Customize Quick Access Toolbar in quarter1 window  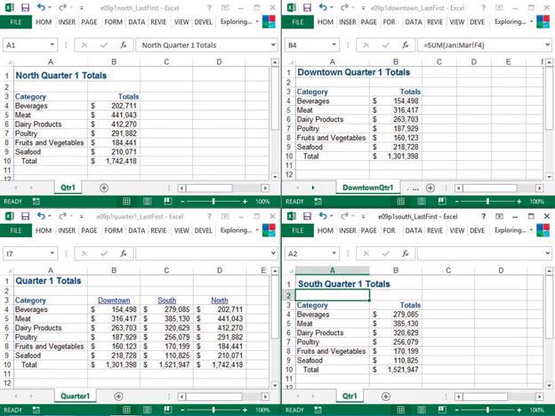(x=82, y=216)
